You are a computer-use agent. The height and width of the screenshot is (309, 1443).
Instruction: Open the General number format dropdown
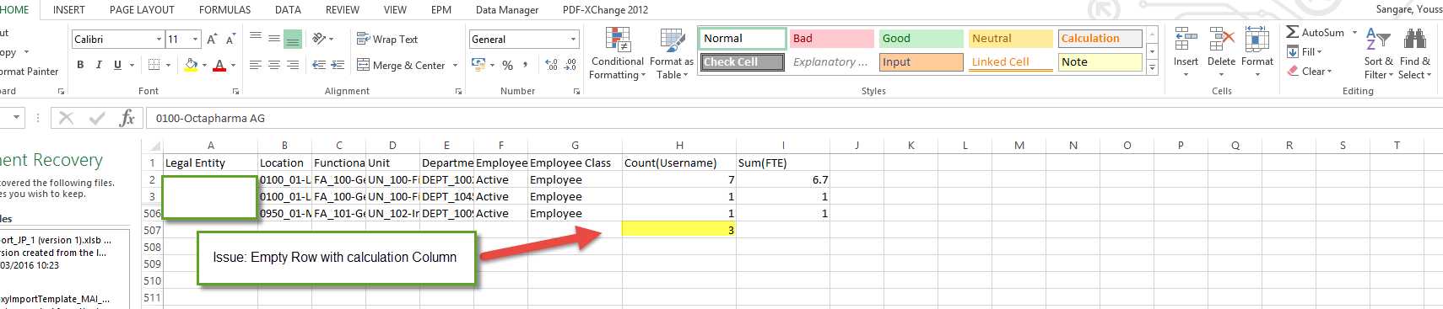574,39
